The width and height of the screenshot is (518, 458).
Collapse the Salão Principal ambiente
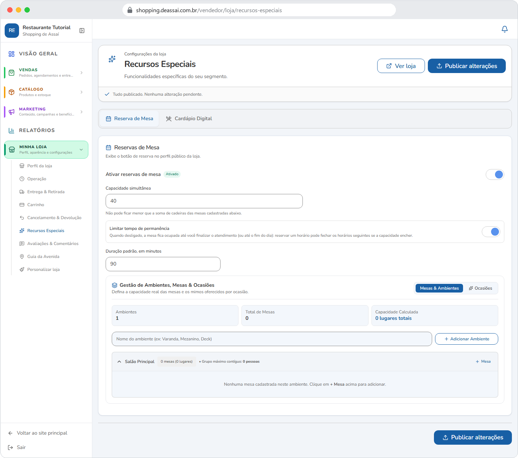(119, 362)
